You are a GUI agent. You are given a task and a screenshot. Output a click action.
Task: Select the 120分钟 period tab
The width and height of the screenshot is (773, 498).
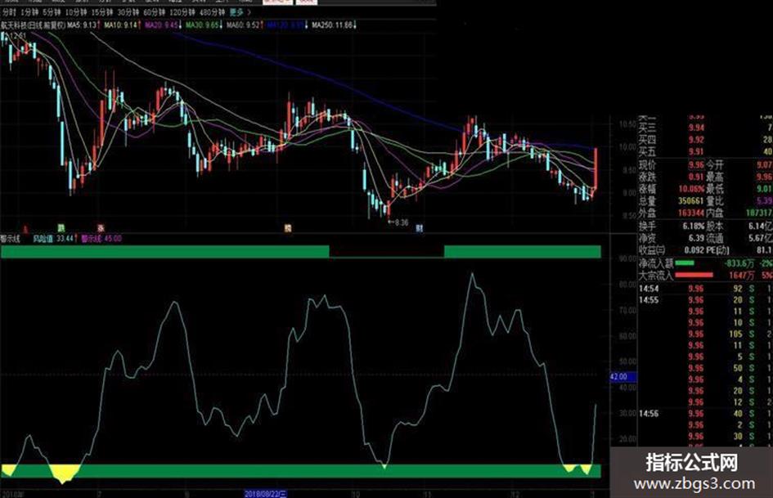[183, 11]
